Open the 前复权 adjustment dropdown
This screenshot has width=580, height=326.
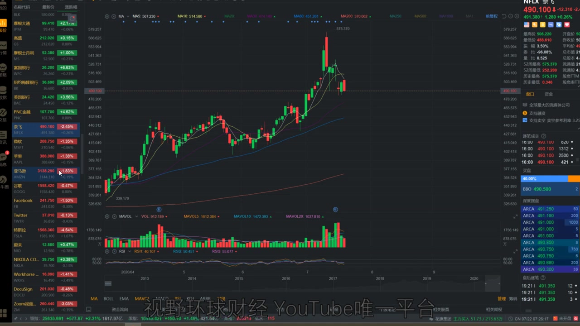click(x=493, y=16)
